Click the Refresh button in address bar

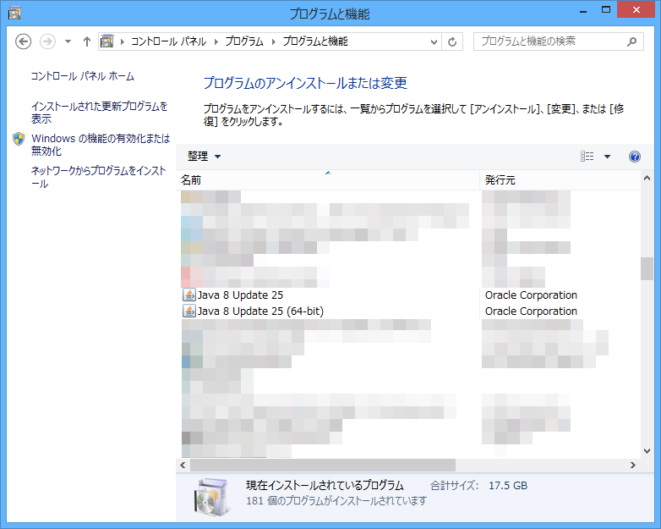point(454,41)
